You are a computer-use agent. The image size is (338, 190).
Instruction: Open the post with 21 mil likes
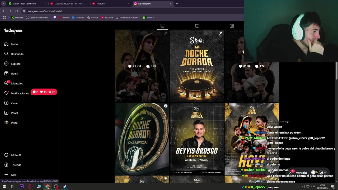142,66
